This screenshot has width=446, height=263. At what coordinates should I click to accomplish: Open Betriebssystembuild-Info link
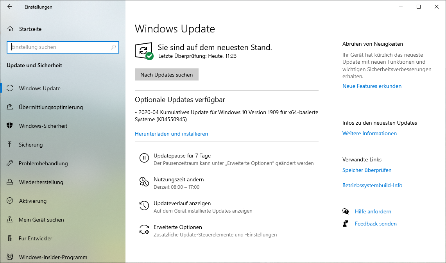[x=373, y=185]
